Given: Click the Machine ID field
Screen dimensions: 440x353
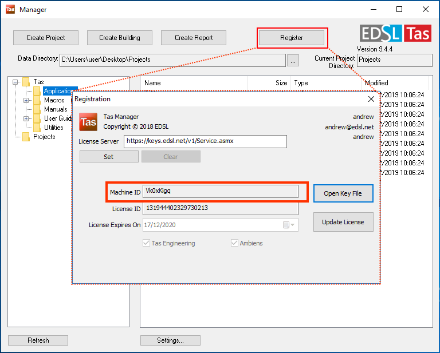Looking at the screenshot, I should (220, 191).
